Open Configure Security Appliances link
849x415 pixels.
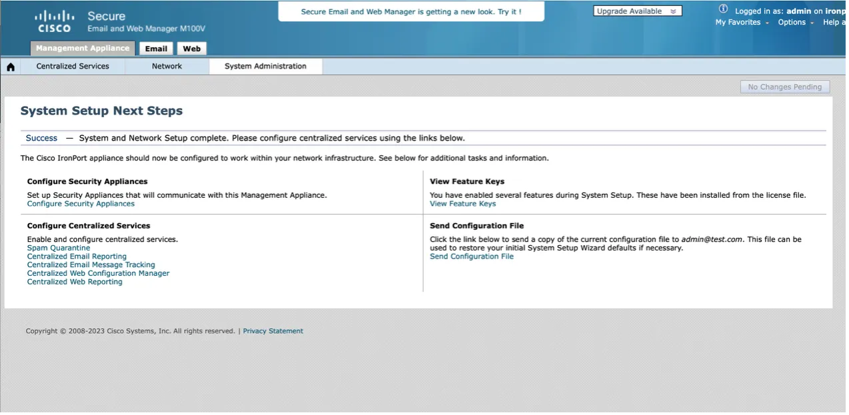coord(81,204)
